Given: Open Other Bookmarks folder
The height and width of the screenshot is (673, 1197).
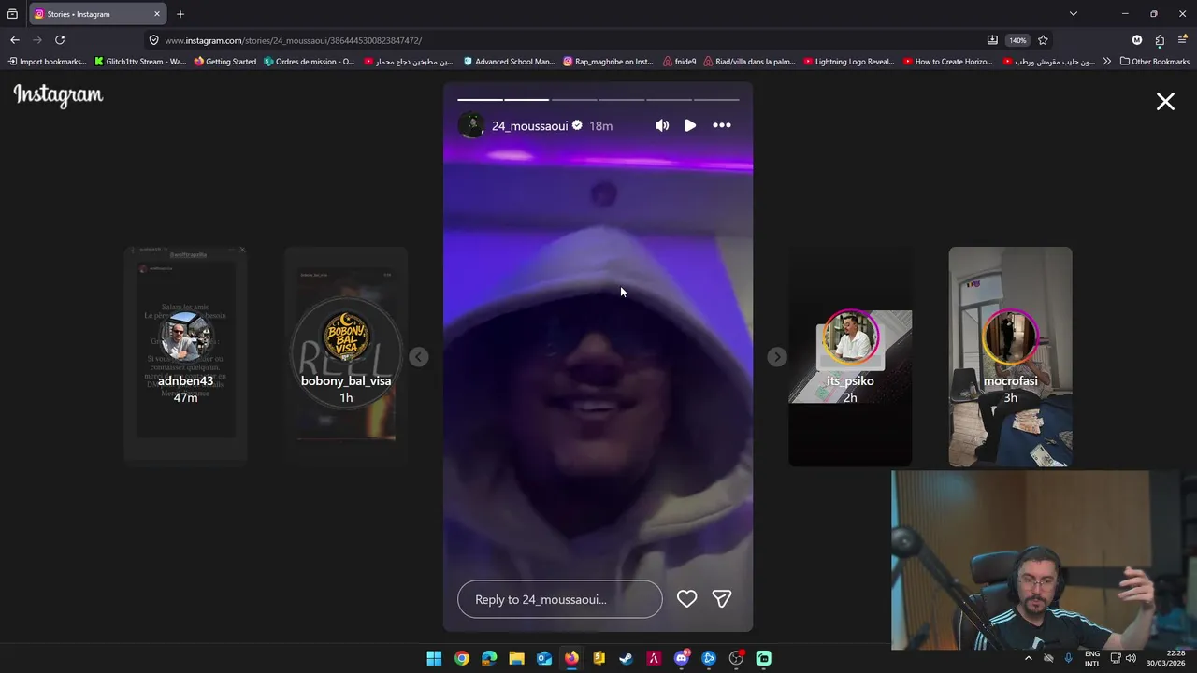Looking at the screenshot, I should (1154, 62).
